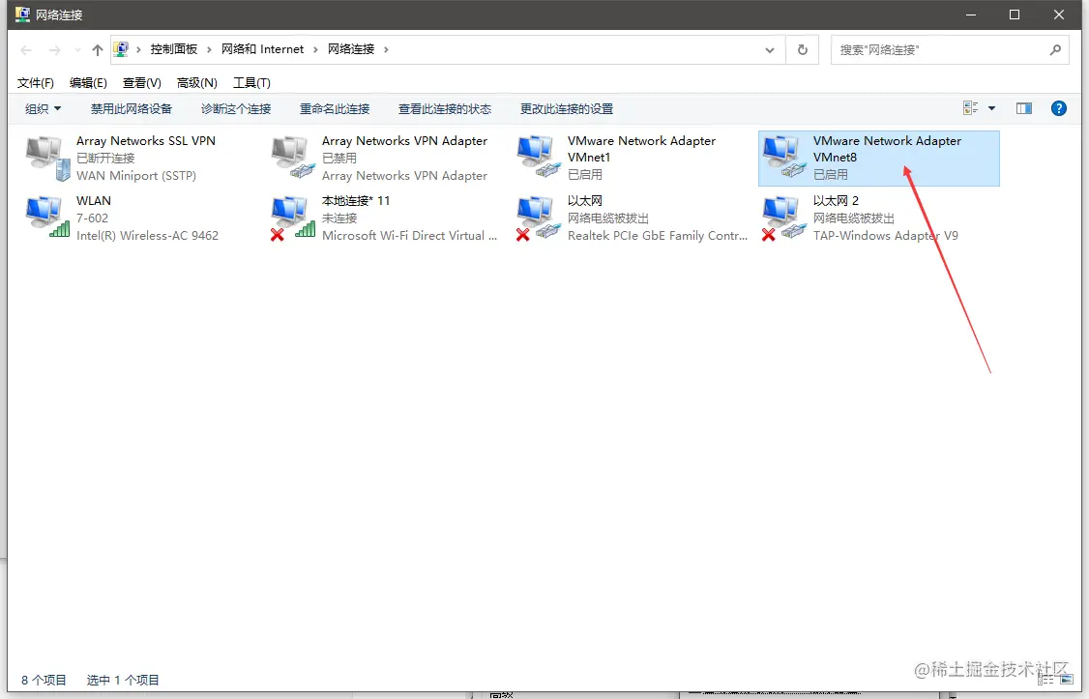Open the 查看(V) menu
Screen dimensions: 1089x699
tap(141, 82)
